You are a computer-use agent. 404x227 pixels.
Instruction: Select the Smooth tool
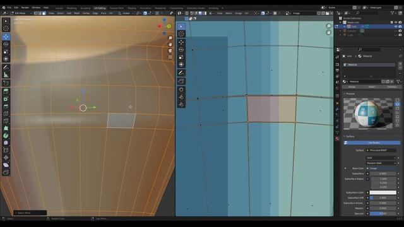point(6,143)
